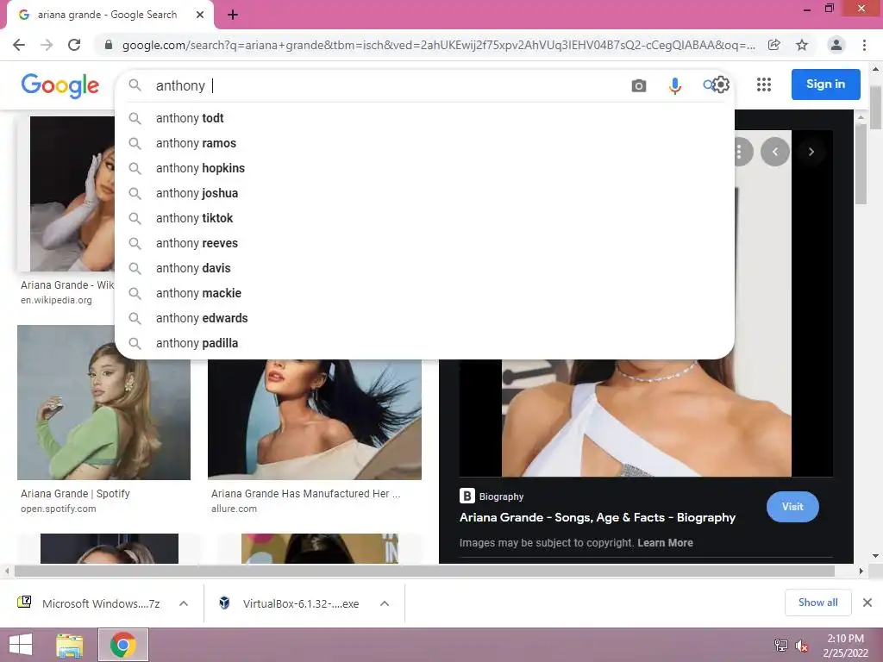Select suggestion anthony hopkins
The image size is (883, 662).
pyautogui.click(x=424, y=168)
